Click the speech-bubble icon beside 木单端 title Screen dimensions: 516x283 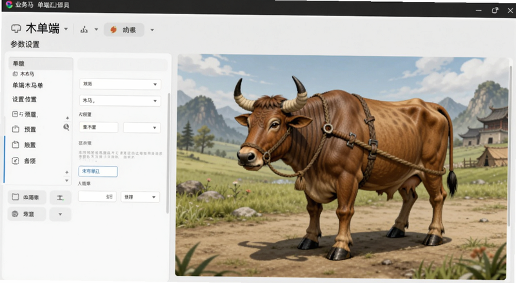click(16, 29)
